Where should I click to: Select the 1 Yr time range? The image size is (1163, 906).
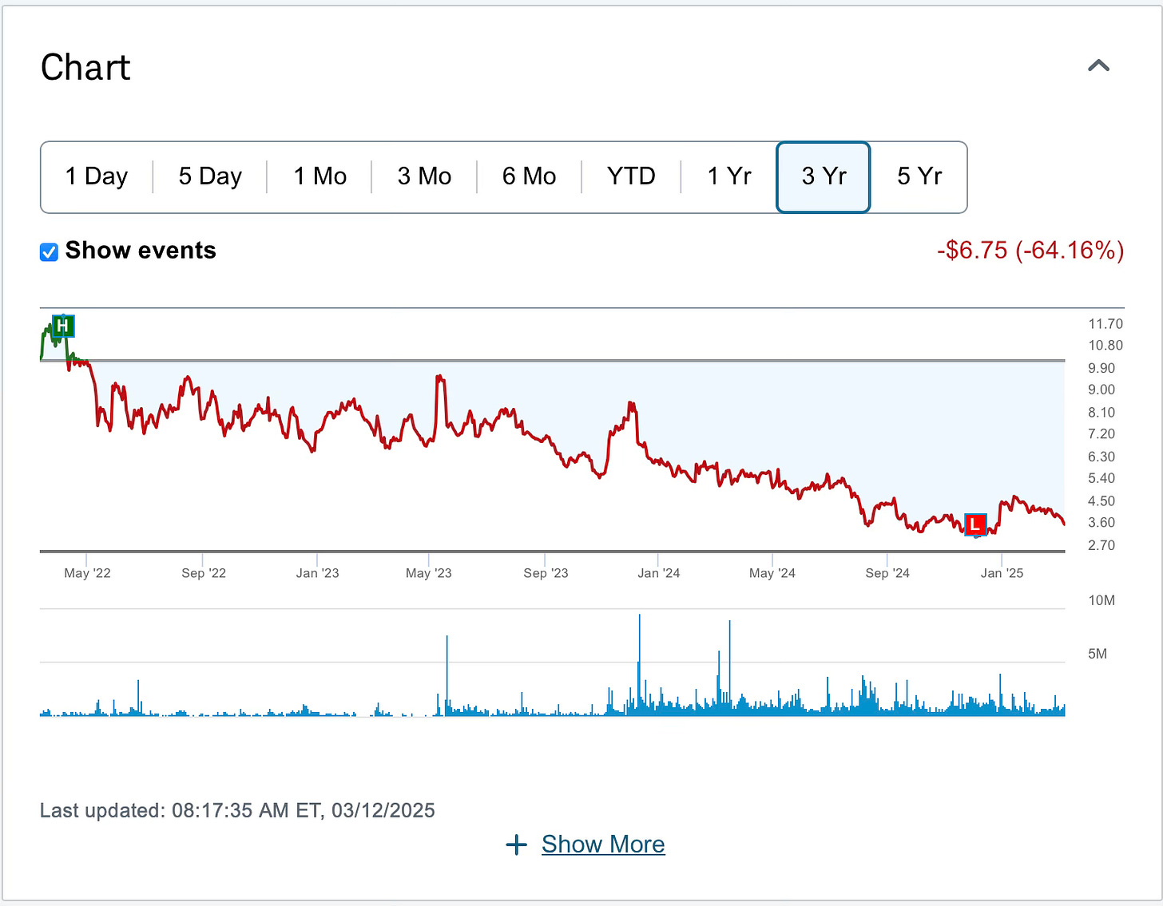point(729,176)
